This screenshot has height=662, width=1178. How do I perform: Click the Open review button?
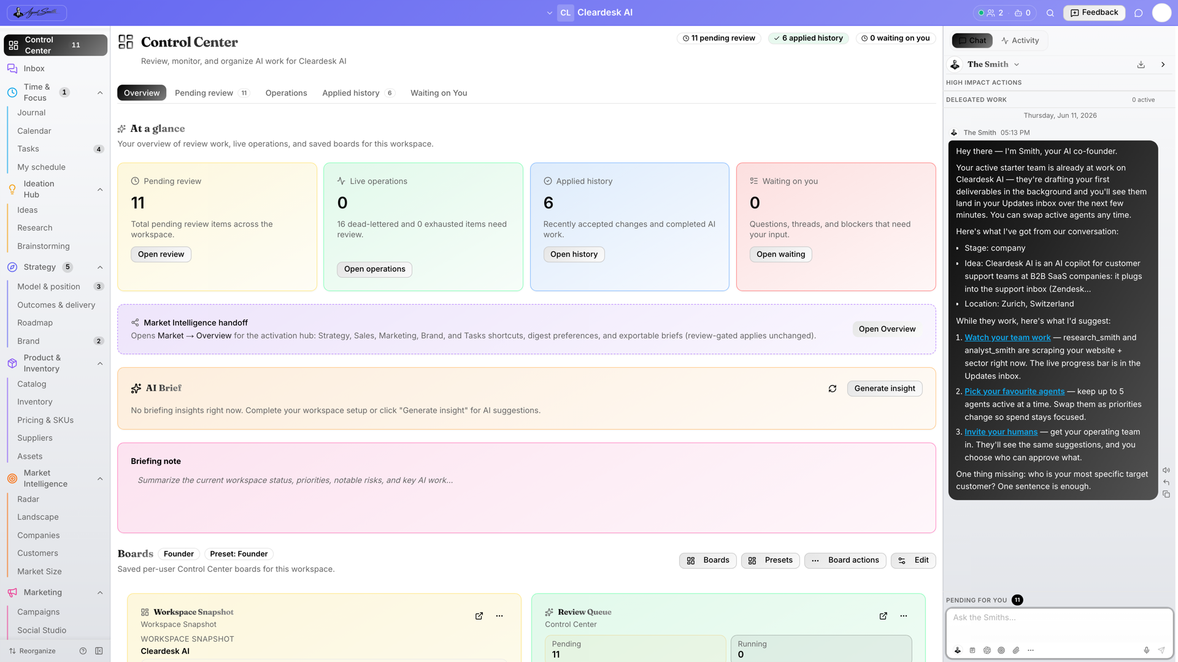[161, 254]
